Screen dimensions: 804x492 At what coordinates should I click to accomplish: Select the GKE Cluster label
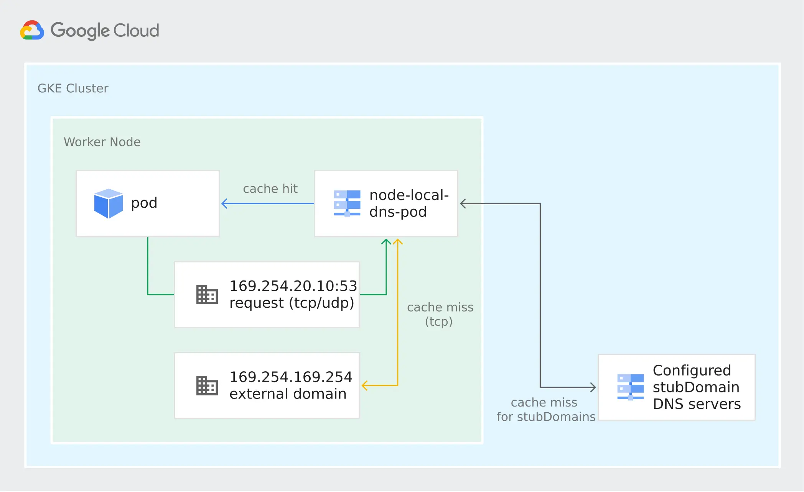point(73,88)
